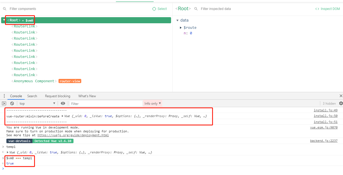Click the eye icon for live expressions
343x175 pixels.
click(x=63, y=103)
